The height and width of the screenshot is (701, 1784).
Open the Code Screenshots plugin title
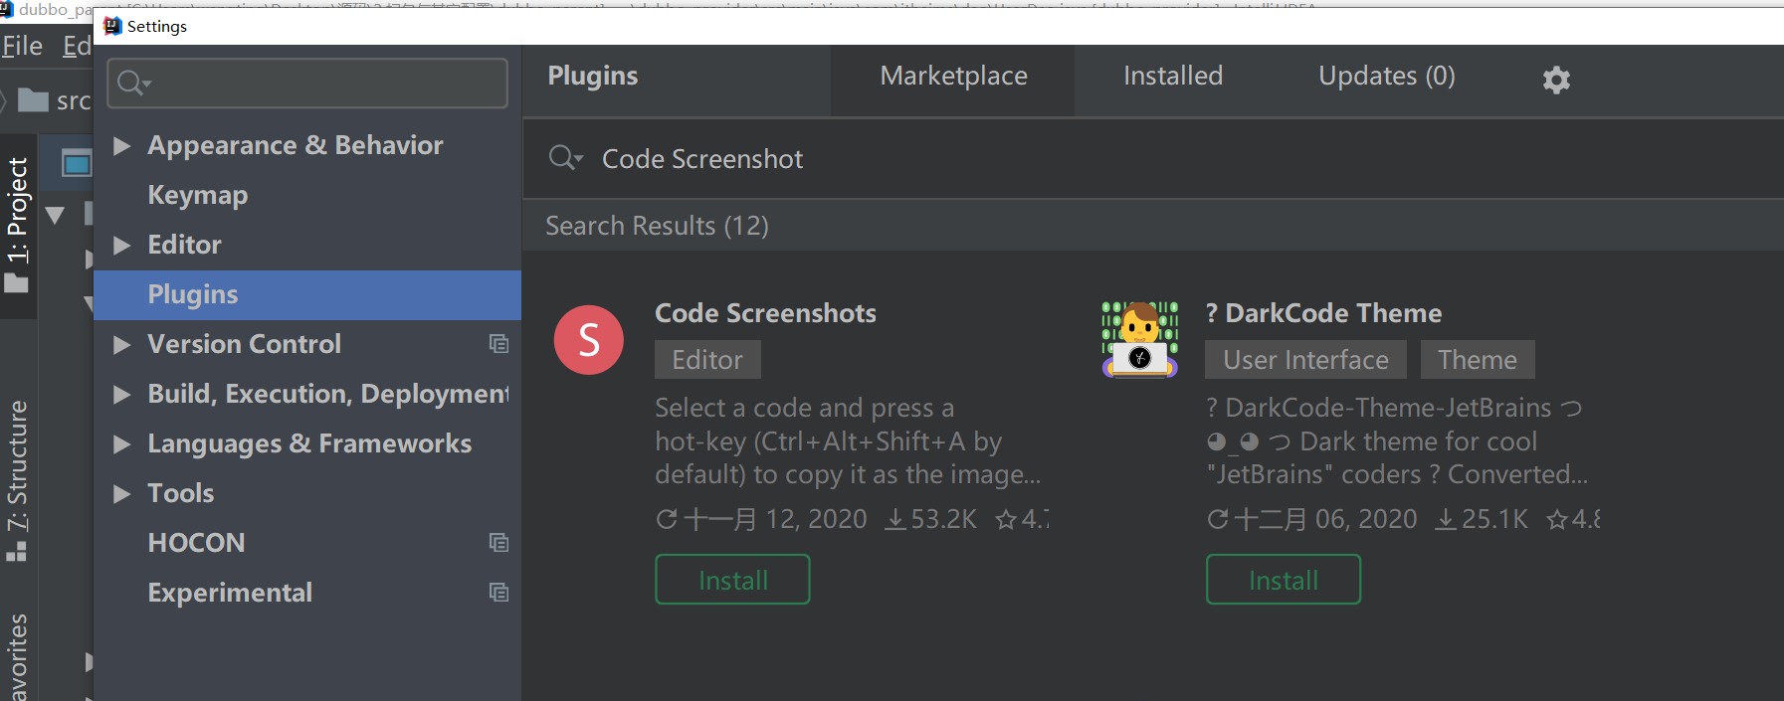coord(765,313)
